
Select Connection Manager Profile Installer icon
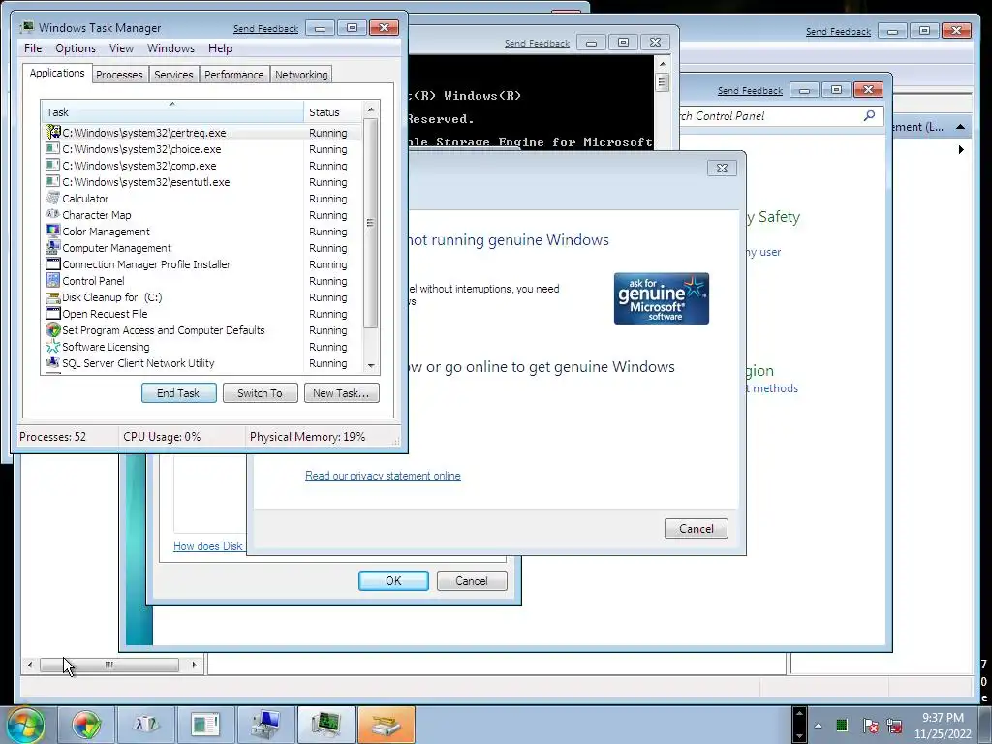53,263
